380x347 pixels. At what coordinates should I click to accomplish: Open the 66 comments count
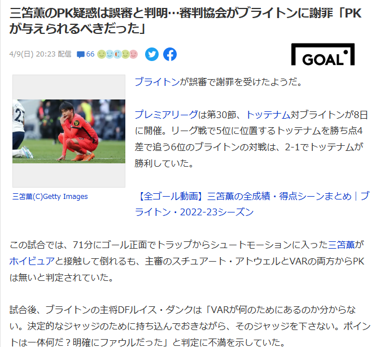pos(90,54)
